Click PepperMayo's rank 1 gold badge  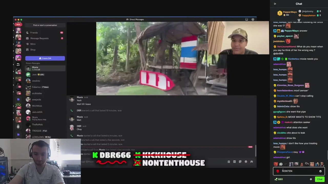point(280,13)
